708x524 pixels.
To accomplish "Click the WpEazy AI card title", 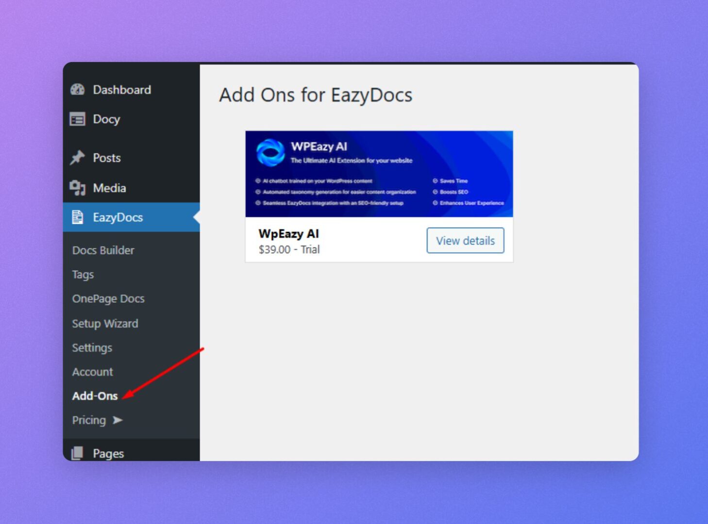I will (288, 234).
